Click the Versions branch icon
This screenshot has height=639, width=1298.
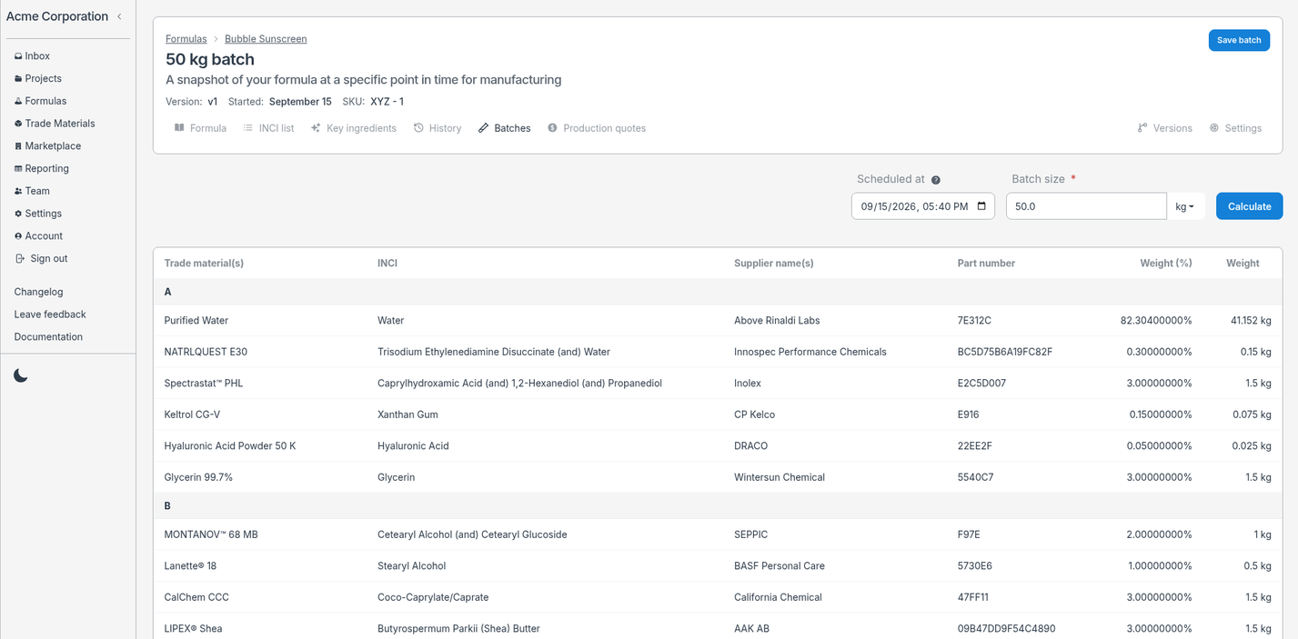[x=1142, y=128]
